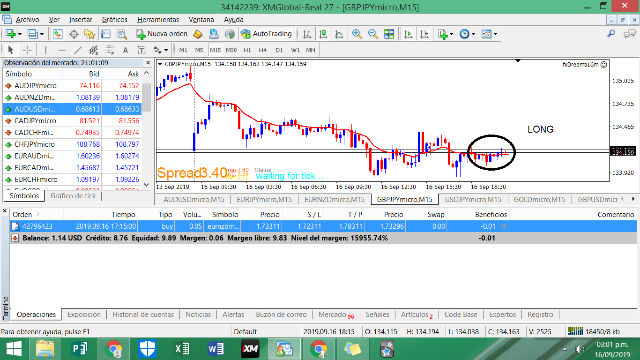This screenshot has height=360, width=640.
Task: Toggle the Market Watch panel icon
Action: coord(58,34)
